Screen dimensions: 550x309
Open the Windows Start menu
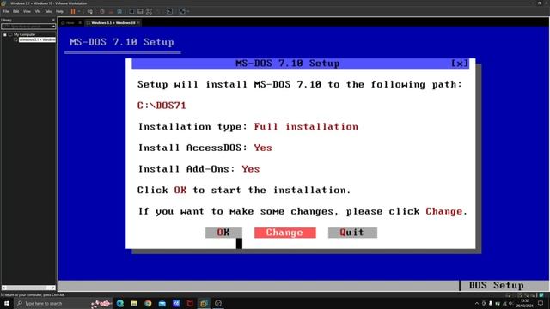pos(7,303)
